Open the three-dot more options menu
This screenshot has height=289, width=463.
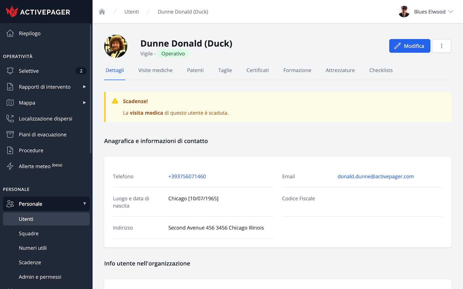point(441,46)
